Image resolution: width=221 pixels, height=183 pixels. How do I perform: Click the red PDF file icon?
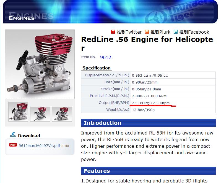(13, 145)
